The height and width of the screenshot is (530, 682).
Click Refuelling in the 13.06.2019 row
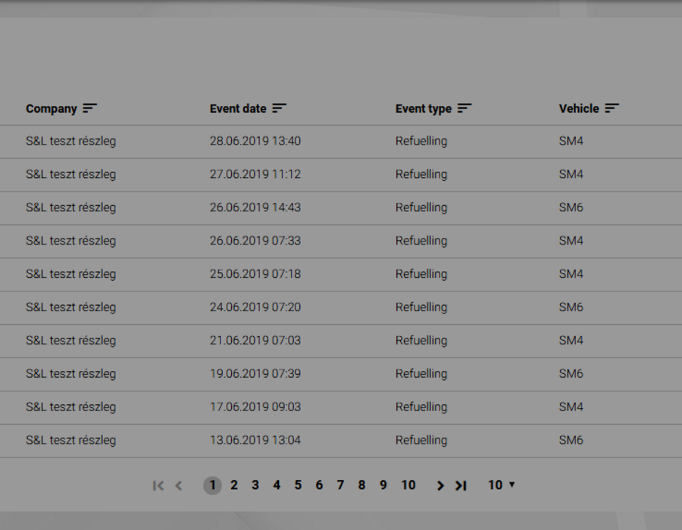421,441
